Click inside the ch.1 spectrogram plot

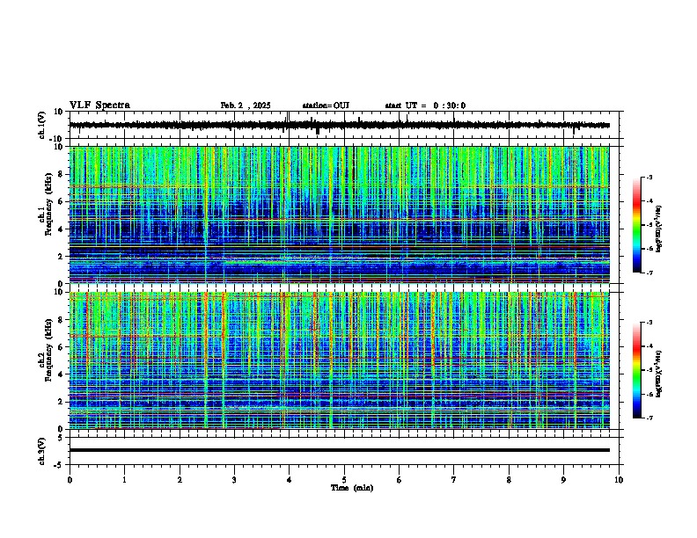click(x=339, y=214)
